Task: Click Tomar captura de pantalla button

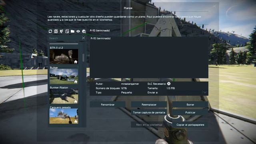Action: pyautogui.click(x=149, y=112)
